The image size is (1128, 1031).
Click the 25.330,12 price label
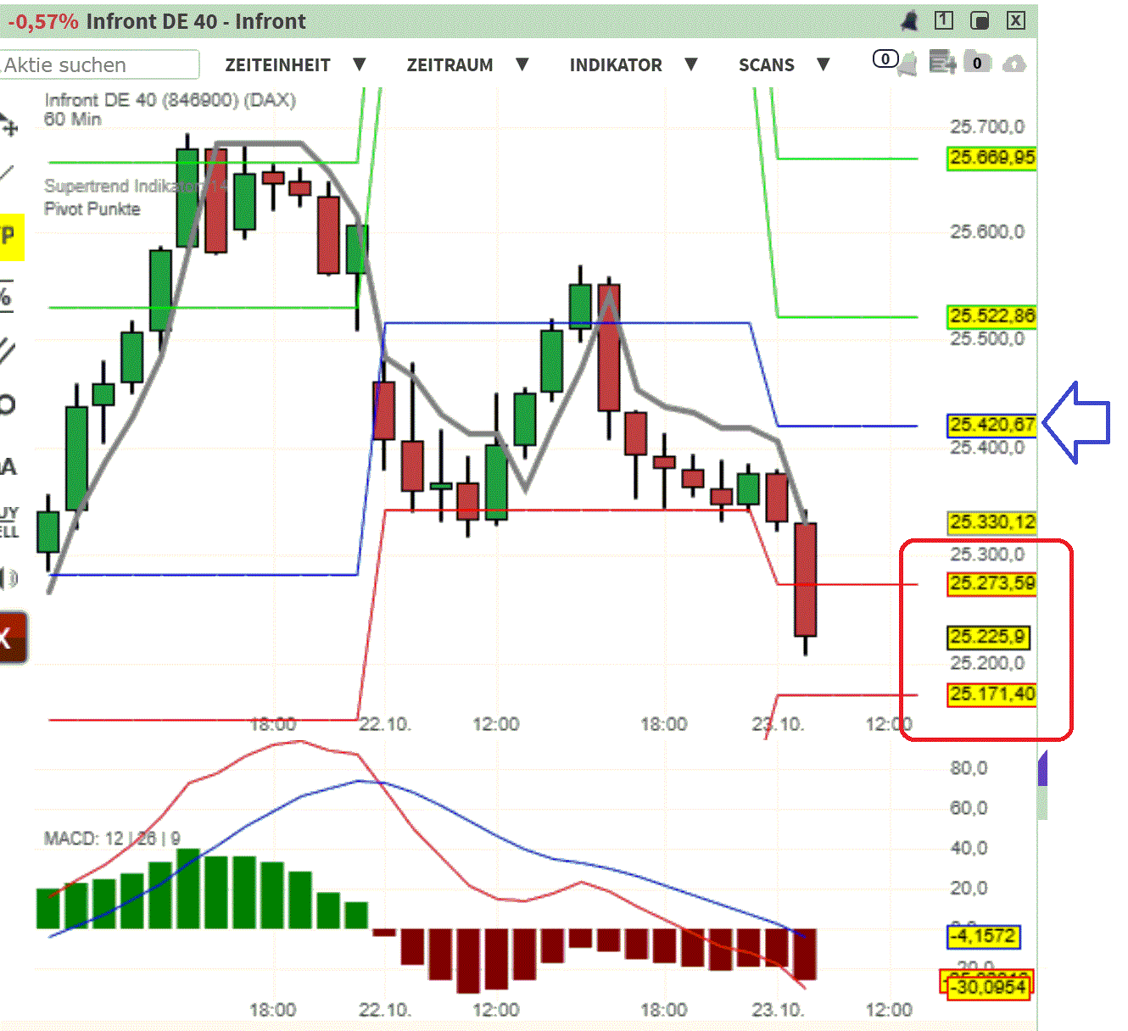point(991,522)
